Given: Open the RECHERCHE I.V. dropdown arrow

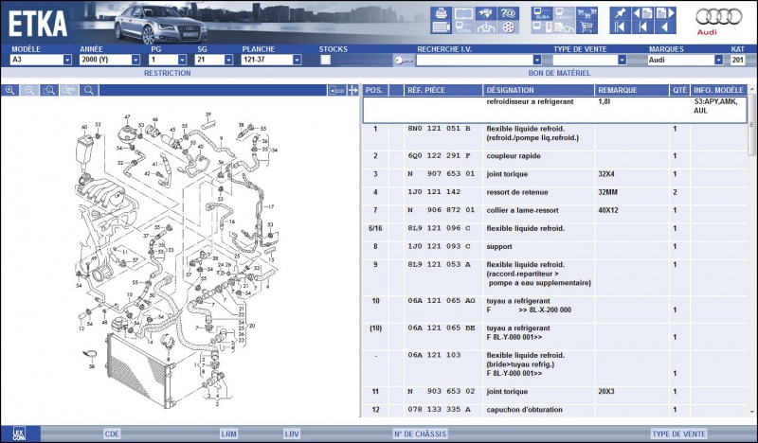Looking at the screenshot, I should pyautogui.click(x=537, y=60).
